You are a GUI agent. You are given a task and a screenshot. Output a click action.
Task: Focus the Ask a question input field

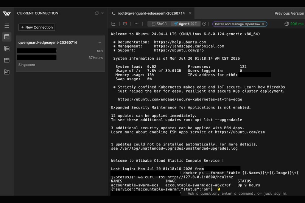click(237, 194)
